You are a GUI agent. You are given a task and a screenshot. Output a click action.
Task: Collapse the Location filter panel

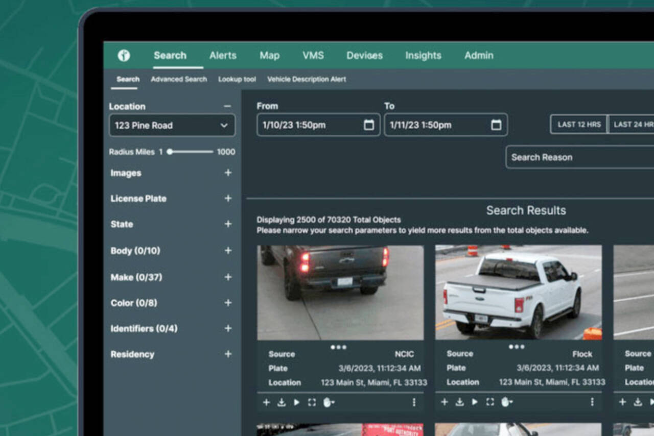point(228,106)
